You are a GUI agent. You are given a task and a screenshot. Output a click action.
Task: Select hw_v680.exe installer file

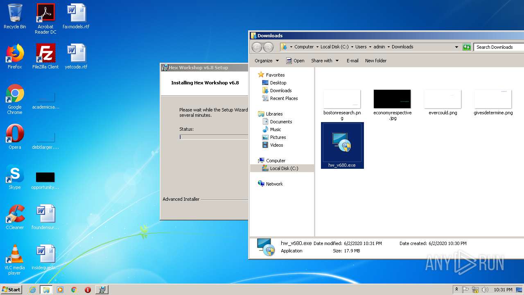342,145
